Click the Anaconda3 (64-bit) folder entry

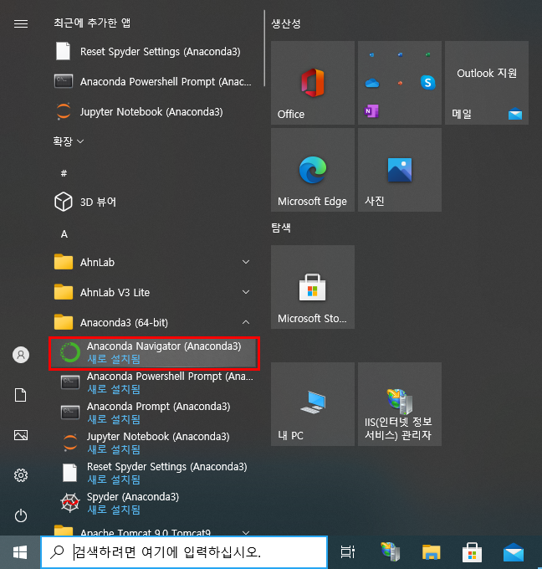pos(153,322)
